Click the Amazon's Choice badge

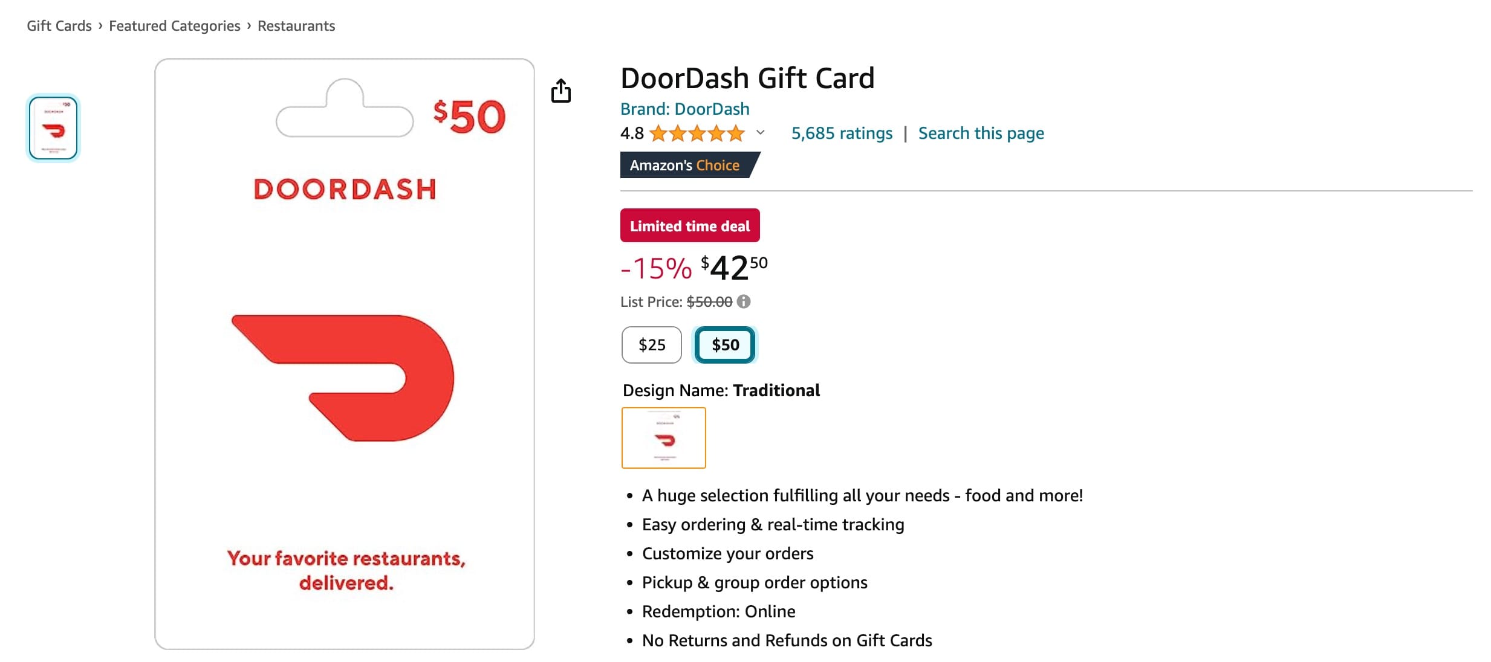[686, 165]
